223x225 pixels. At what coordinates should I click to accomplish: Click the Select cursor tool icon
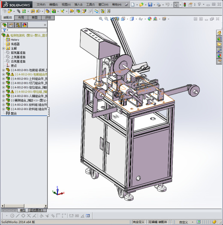coord(176,5)
